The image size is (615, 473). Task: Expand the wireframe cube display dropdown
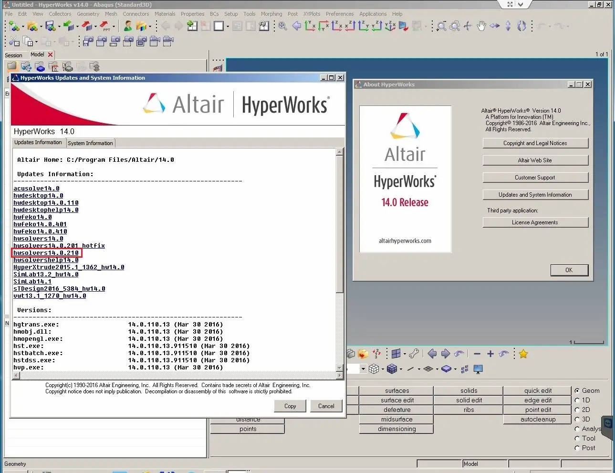coord(383,369)
